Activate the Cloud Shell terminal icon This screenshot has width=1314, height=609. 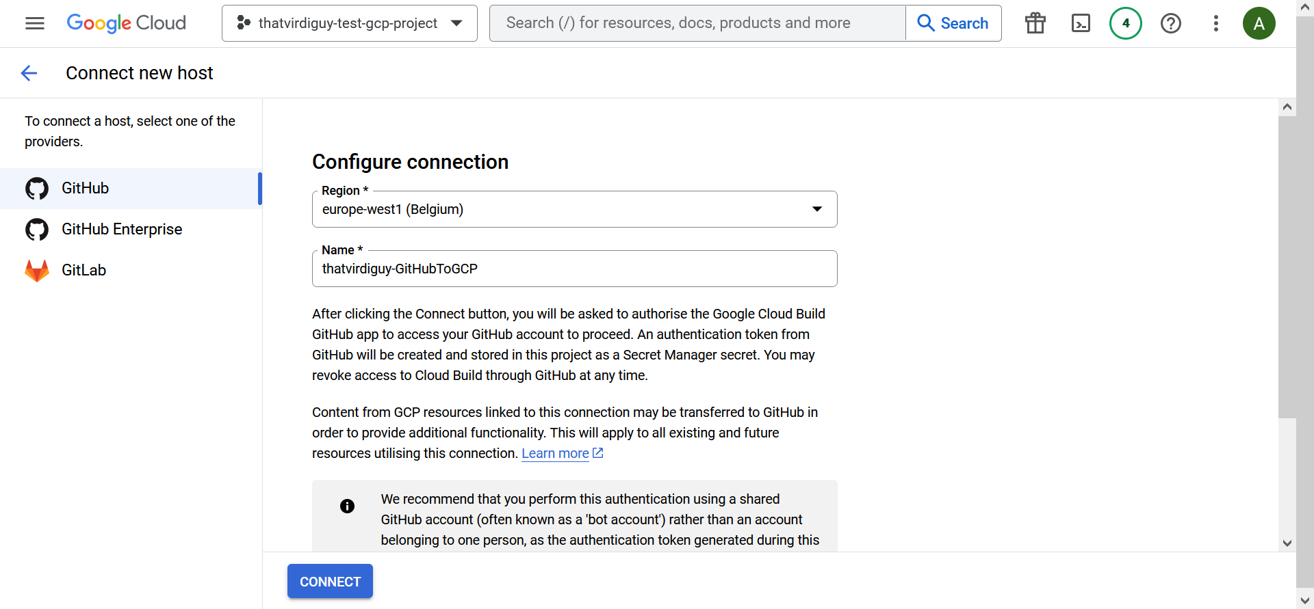[x=1081, y=23]
